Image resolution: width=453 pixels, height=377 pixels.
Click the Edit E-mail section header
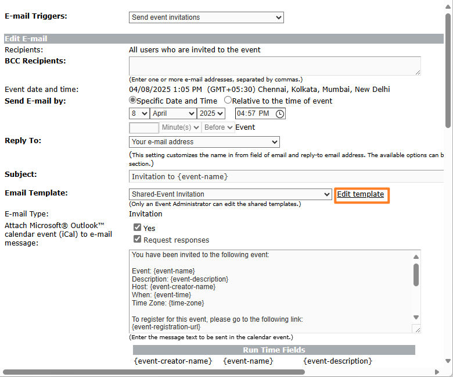pyautogui.click(x=224, y=38)
